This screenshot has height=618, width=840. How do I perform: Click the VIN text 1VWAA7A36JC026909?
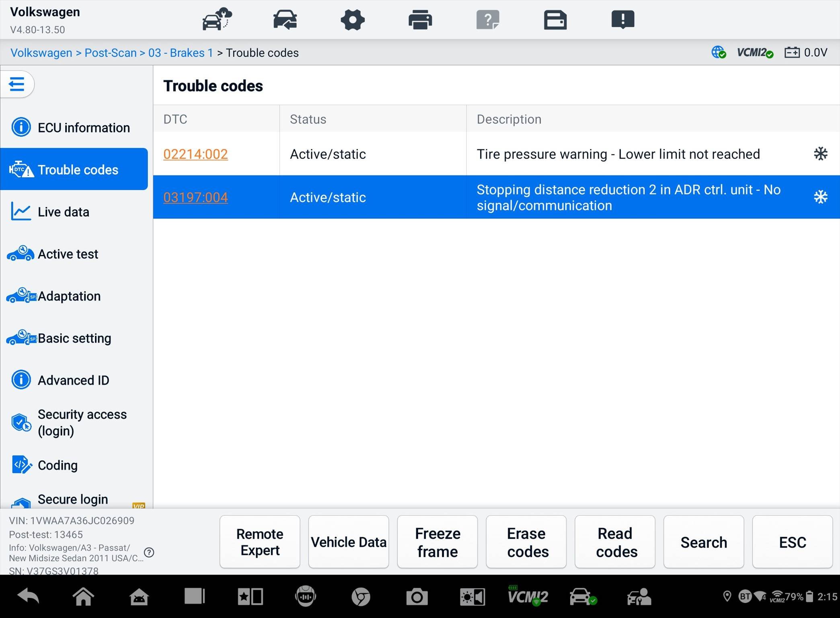click(x=82, y=521)
